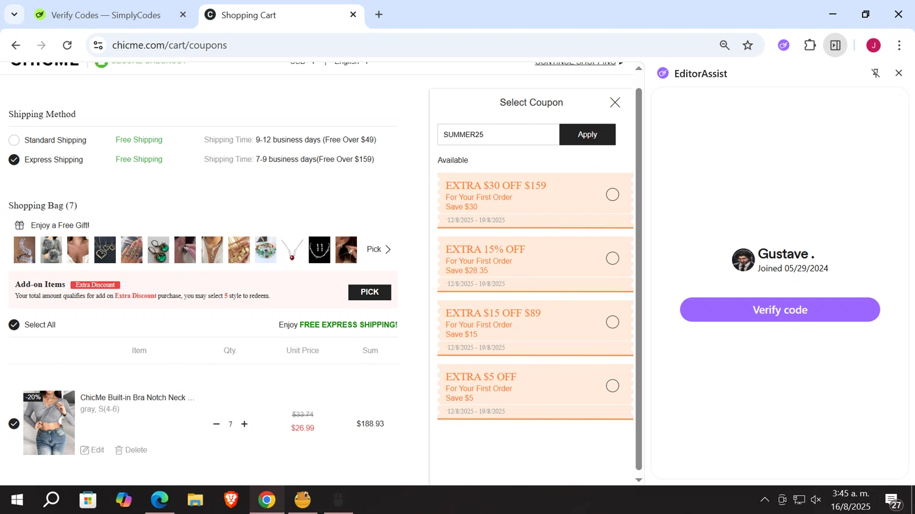Open the Chrome profile avatar J

pos(874,45)
